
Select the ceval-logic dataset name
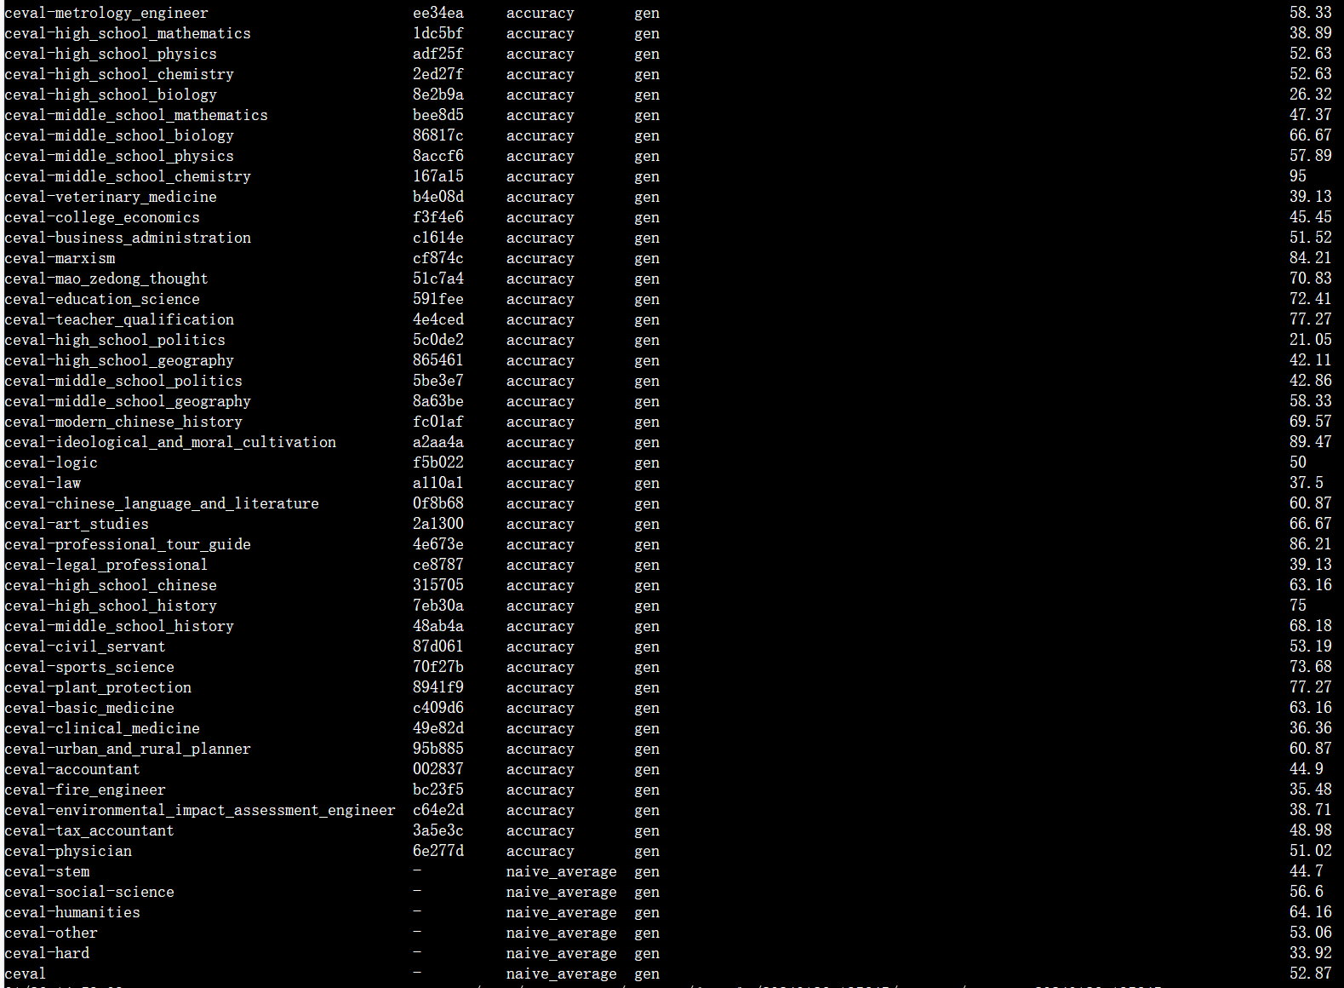(x=51, y=462)
